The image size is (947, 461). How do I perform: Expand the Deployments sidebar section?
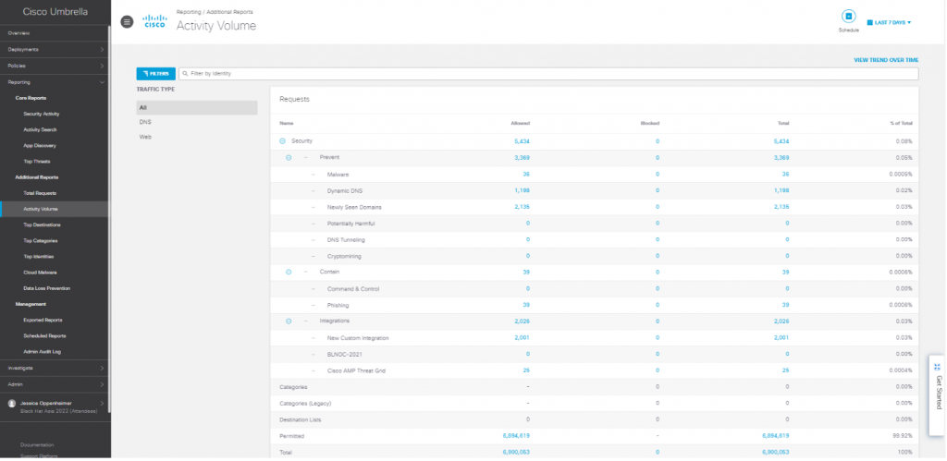point(54,49)
